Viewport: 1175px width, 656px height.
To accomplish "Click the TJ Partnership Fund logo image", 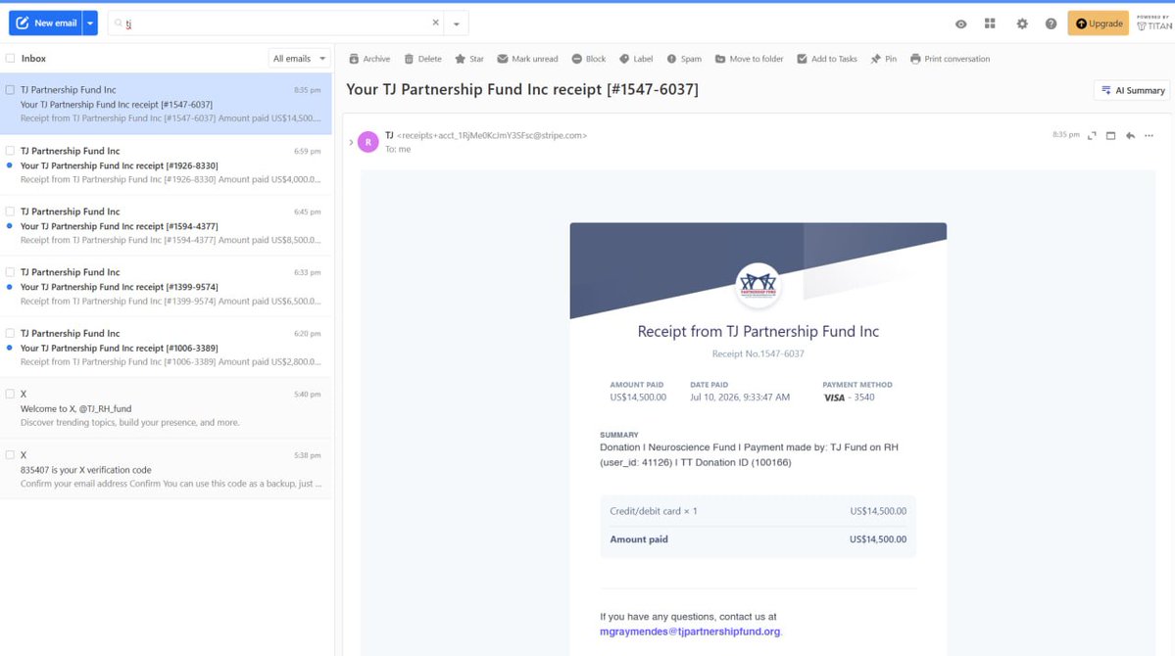I will pos(758,285).
